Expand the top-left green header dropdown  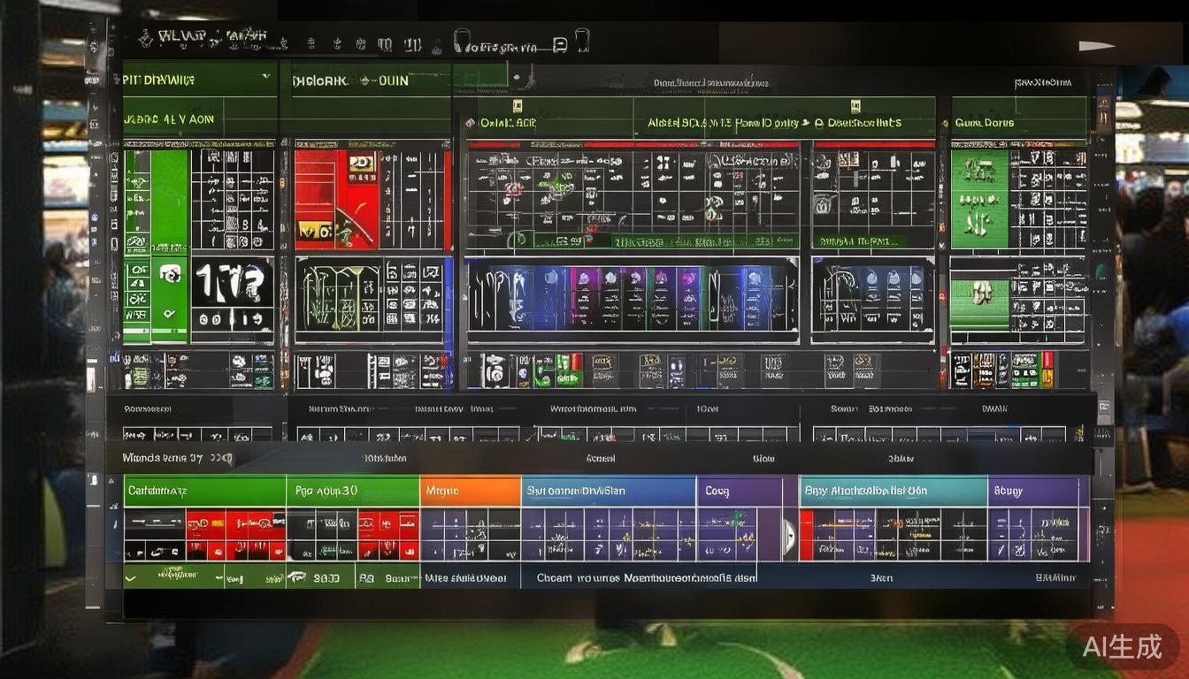click(x=266, y=79)
